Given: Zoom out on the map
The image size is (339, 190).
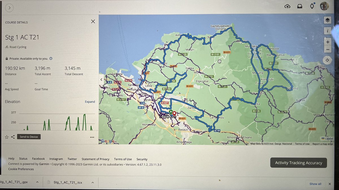Looking at the screenshot, I should tap(327, 49).
